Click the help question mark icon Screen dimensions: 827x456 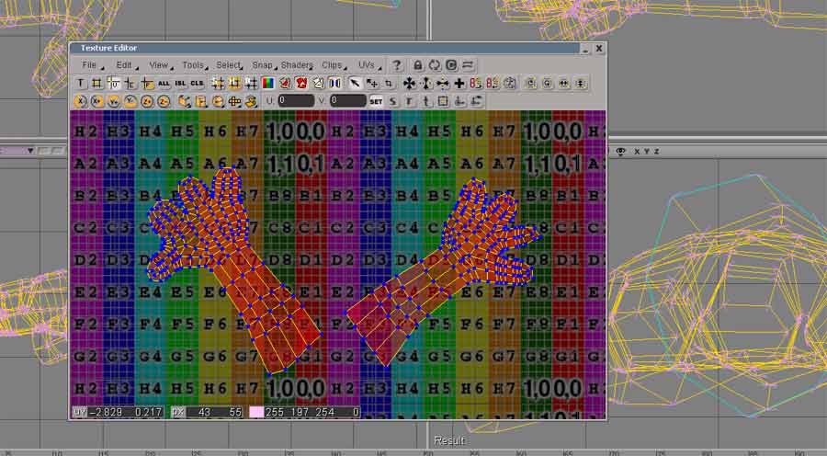click(397, 65)
